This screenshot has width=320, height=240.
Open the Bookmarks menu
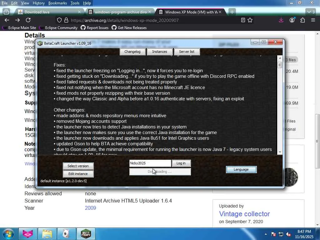(x=57, y=3)
